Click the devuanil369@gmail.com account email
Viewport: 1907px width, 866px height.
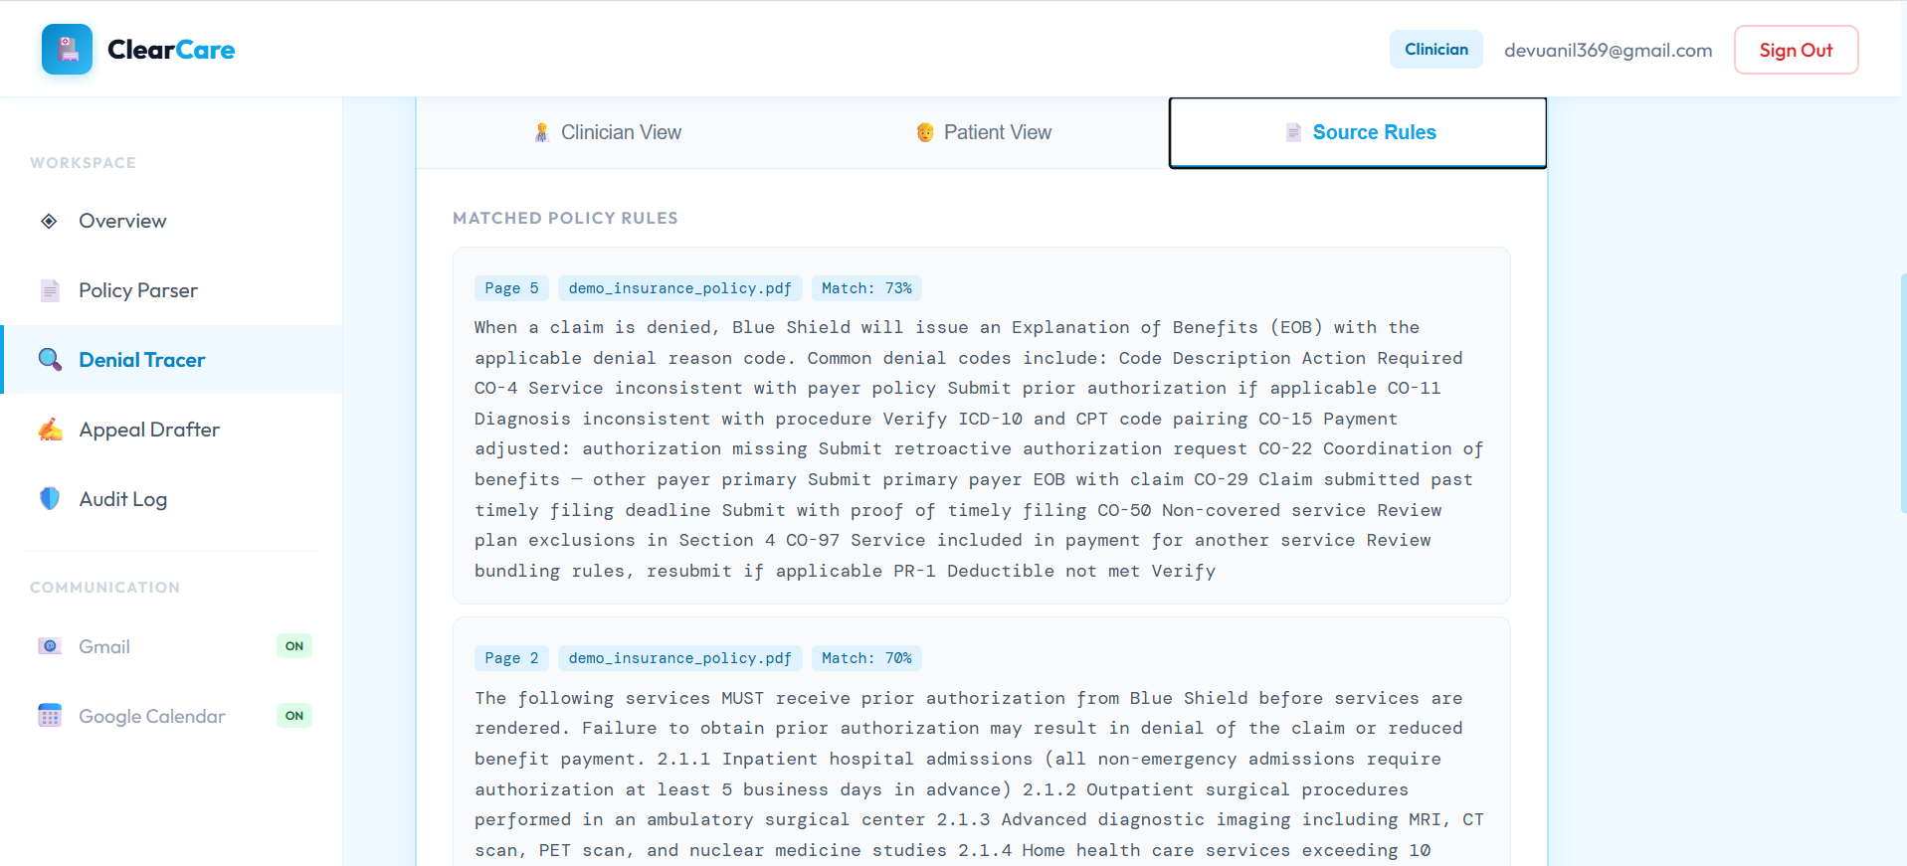point(1608,50)
